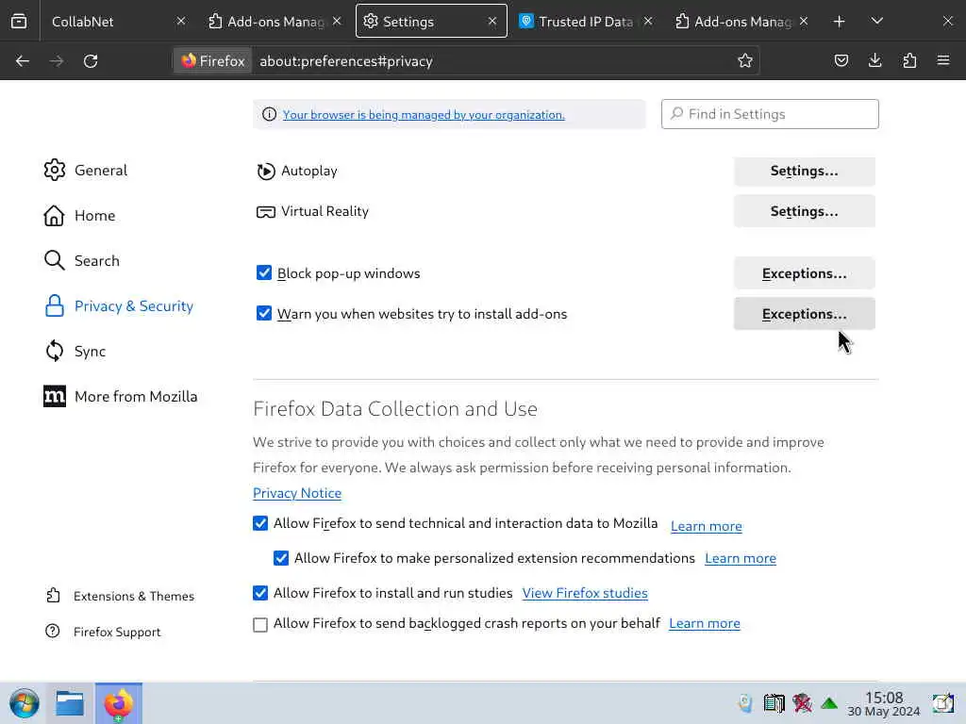Open the Windows Start button

click(25, 703)
